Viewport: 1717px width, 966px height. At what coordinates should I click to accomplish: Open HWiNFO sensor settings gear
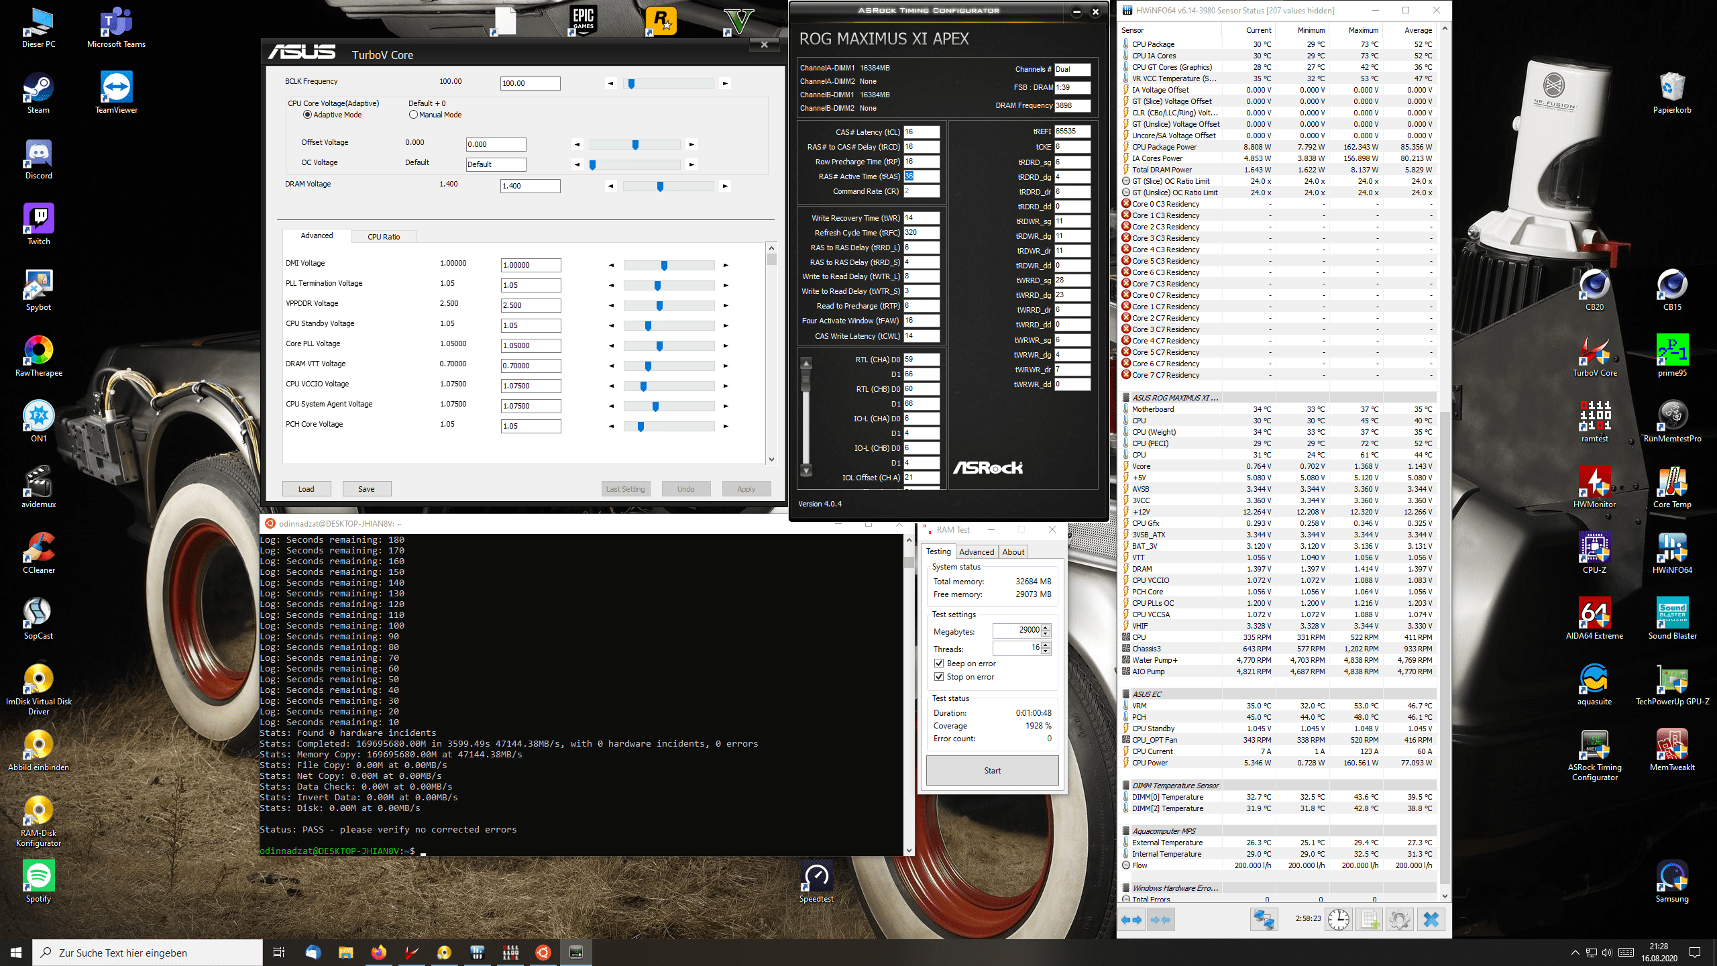tap(1399, 920)
